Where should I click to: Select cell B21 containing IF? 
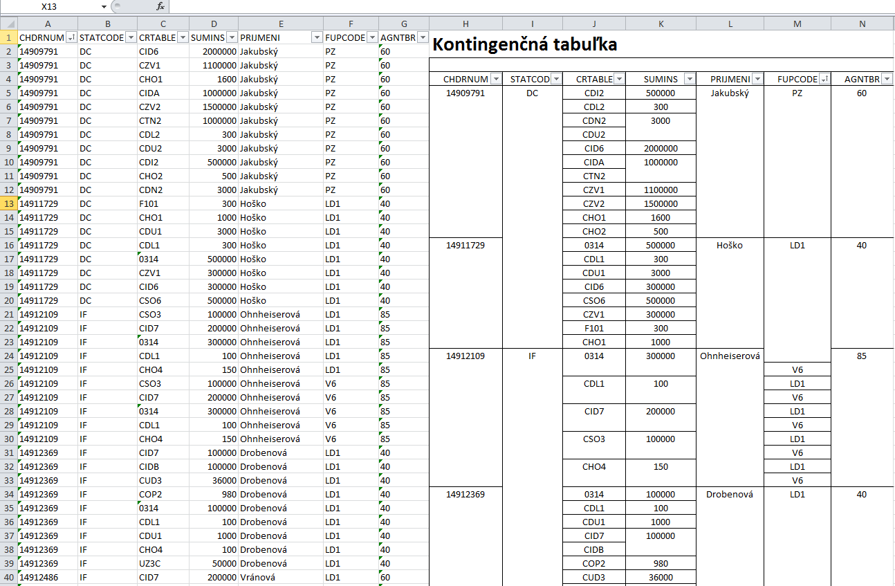coord(107,314)
